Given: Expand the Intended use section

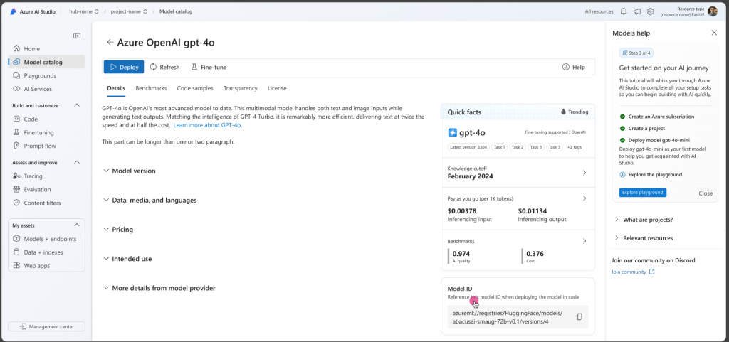Looking at the screenshot, I should click(x=127, y=259).
